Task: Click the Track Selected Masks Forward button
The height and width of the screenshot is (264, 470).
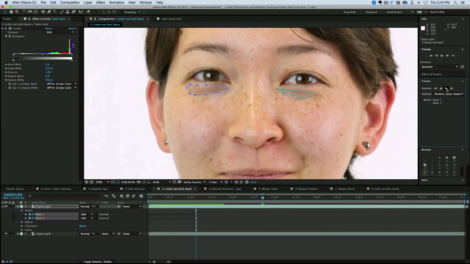Action: (446, 88)
